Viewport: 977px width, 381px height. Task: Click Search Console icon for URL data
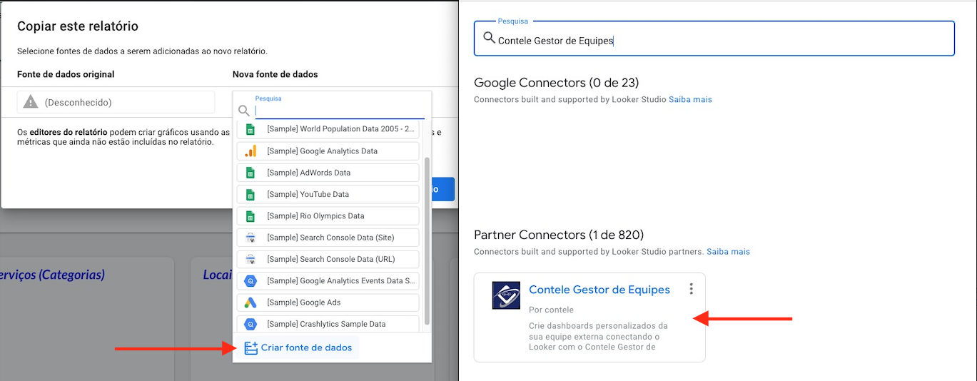coord(250,259)
